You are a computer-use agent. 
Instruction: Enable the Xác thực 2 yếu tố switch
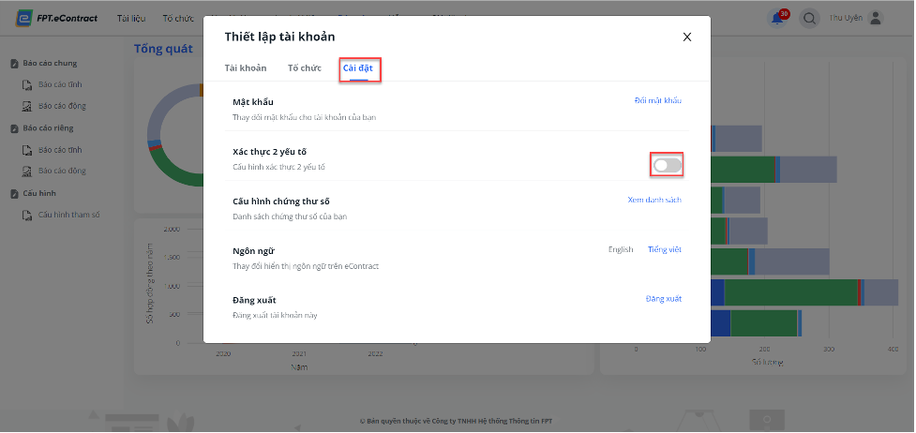(x=668, y=166)
